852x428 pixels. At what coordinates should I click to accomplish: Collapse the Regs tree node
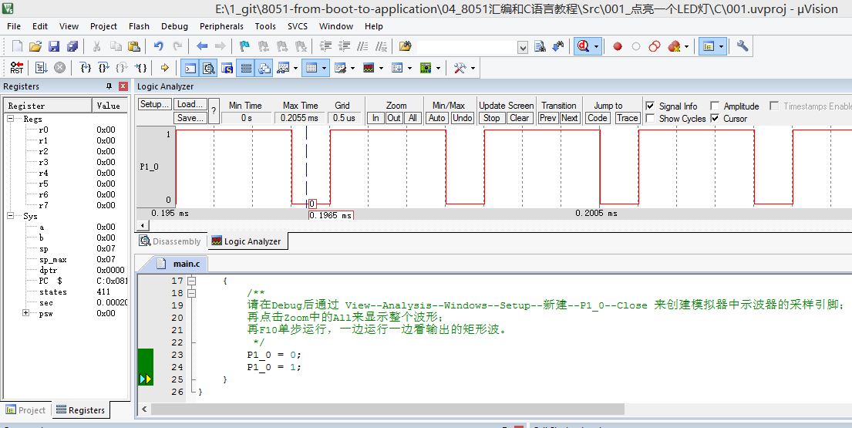(x=11, y=119)
